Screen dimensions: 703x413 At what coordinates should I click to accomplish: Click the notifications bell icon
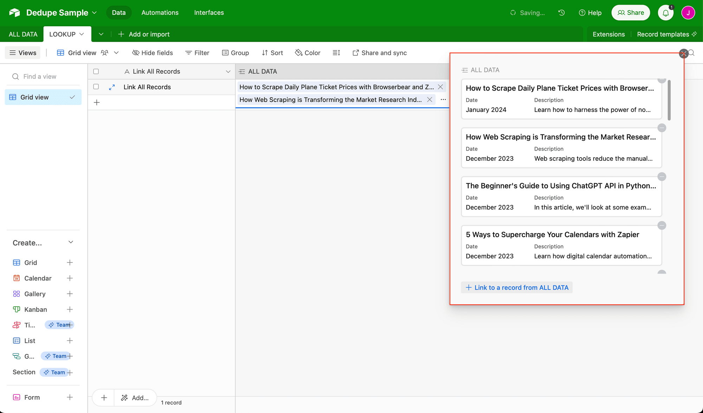click(x=665, y=13)
